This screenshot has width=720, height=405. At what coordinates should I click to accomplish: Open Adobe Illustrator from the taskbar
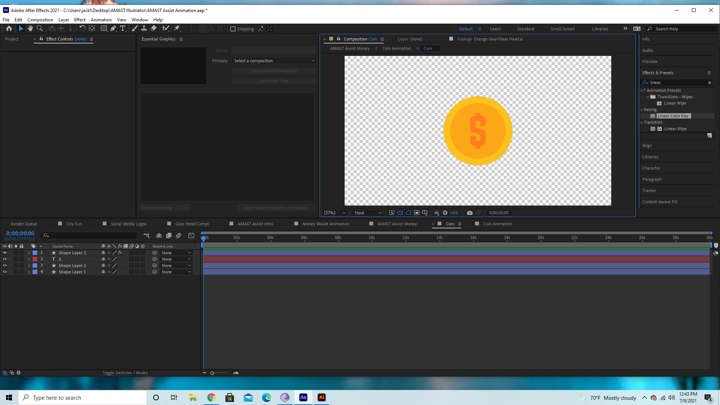click(x=321, y=397)
